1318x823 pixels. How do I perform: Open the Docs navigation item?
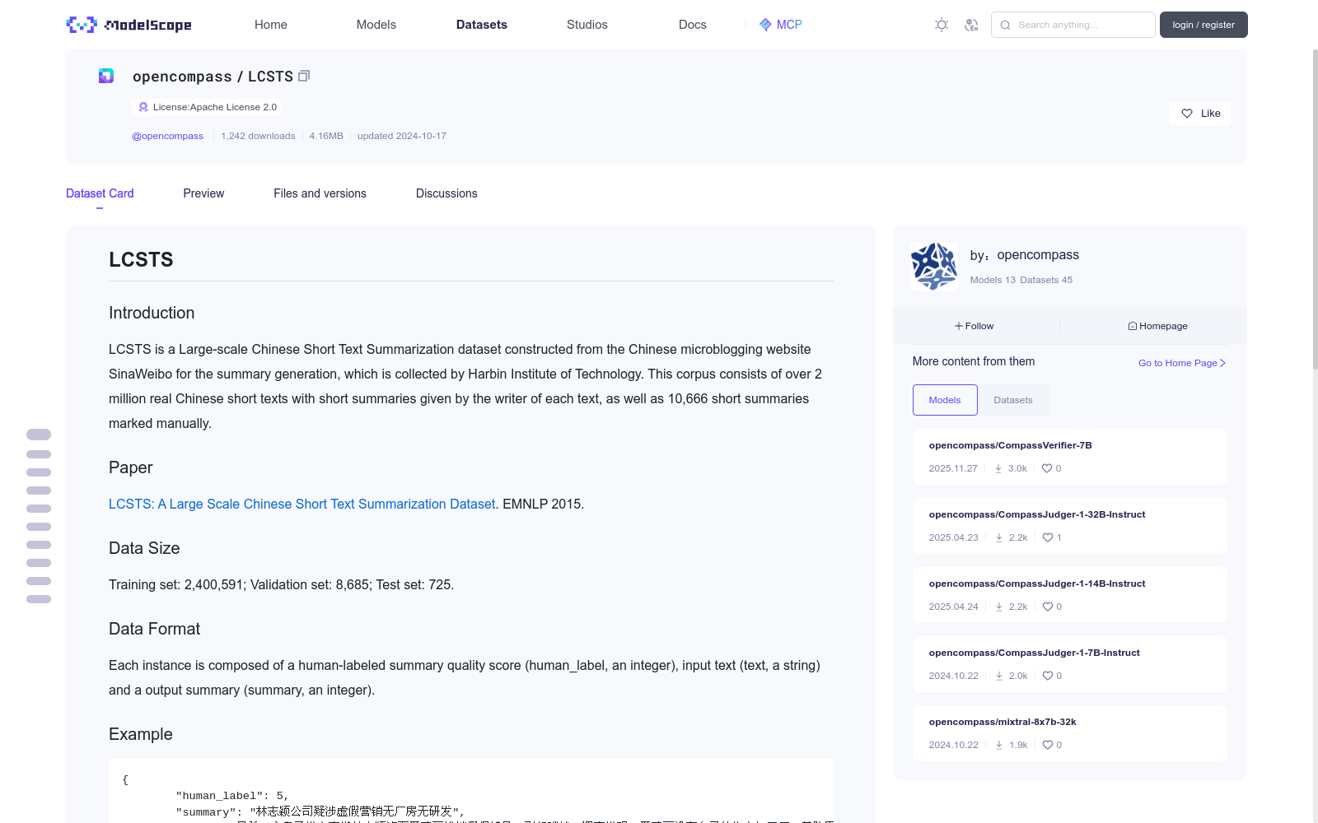click(x=693, y=25)
